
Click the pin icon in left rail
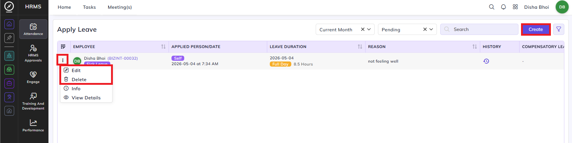(x=9, y=37)
